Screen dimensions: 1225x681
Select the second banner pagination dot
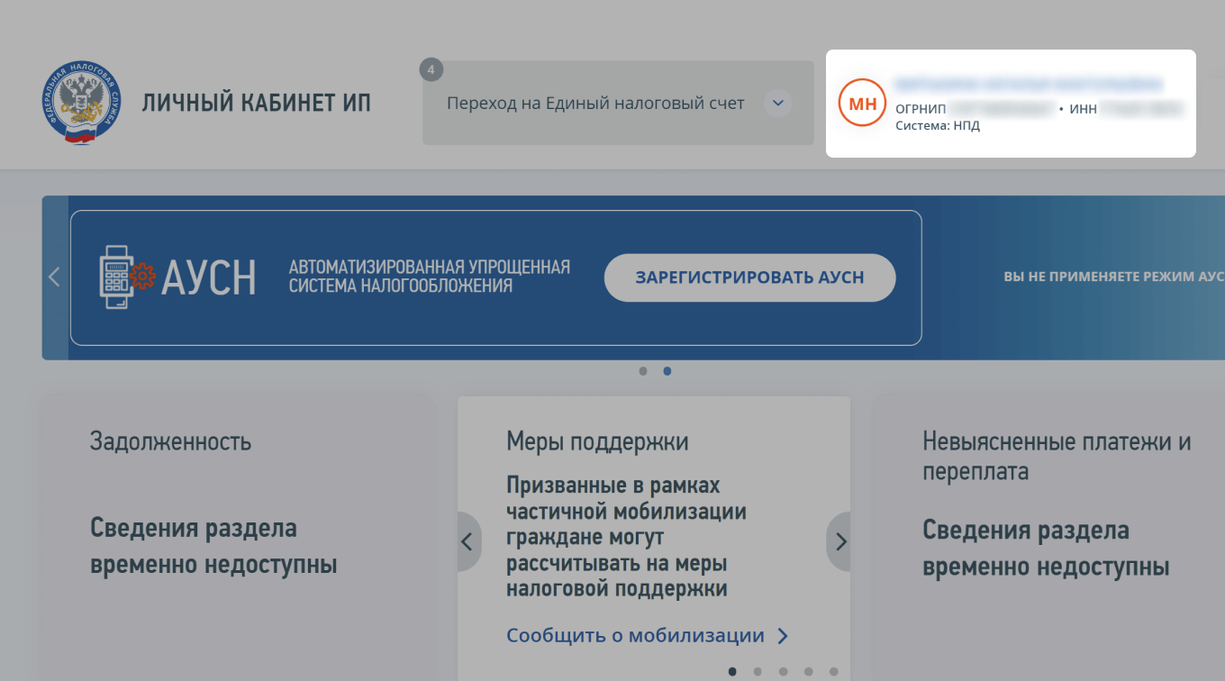(668, 370)
